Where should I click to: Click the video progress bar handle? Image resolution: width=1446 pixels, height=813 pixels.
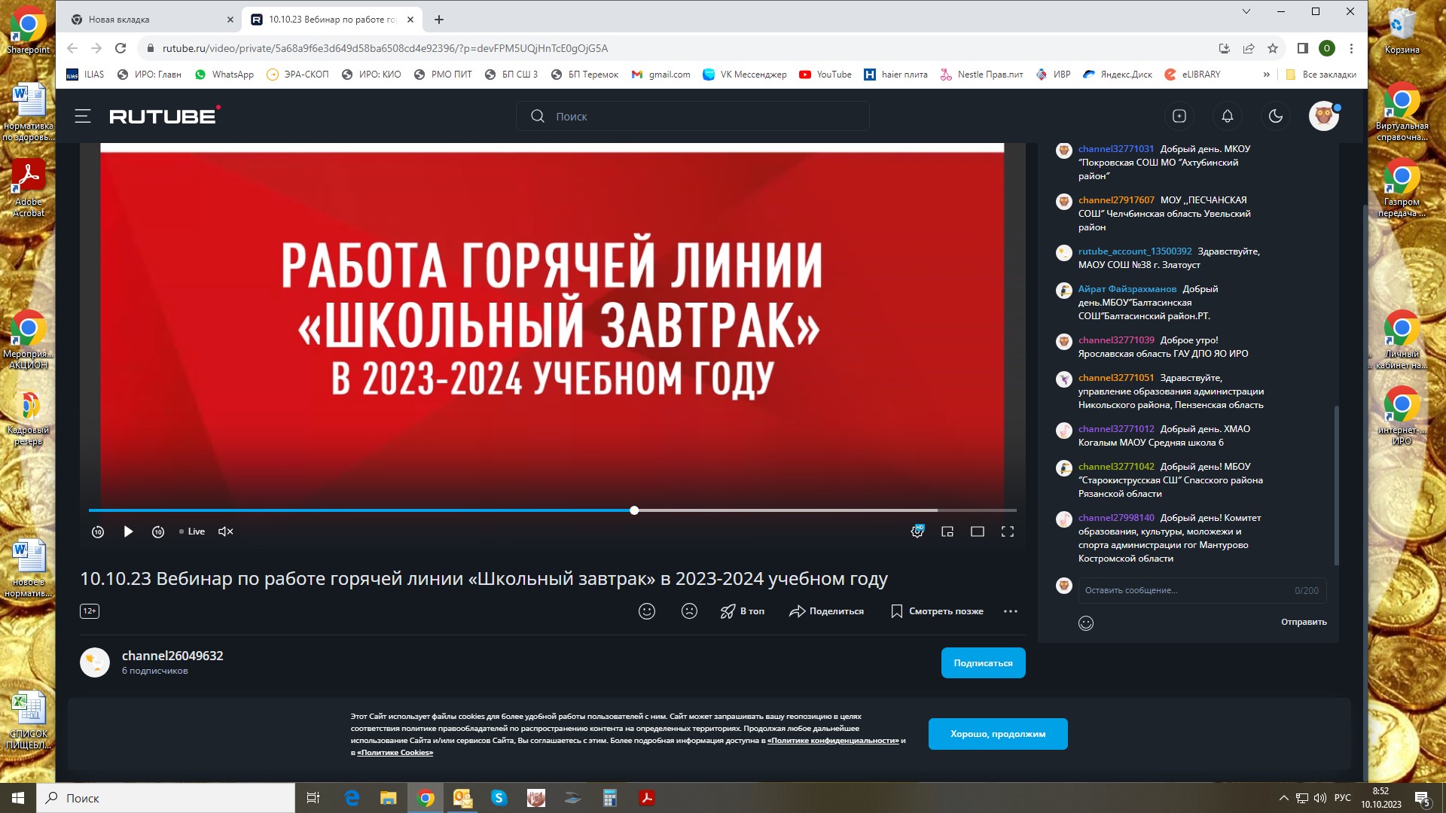tap(634, 510)
